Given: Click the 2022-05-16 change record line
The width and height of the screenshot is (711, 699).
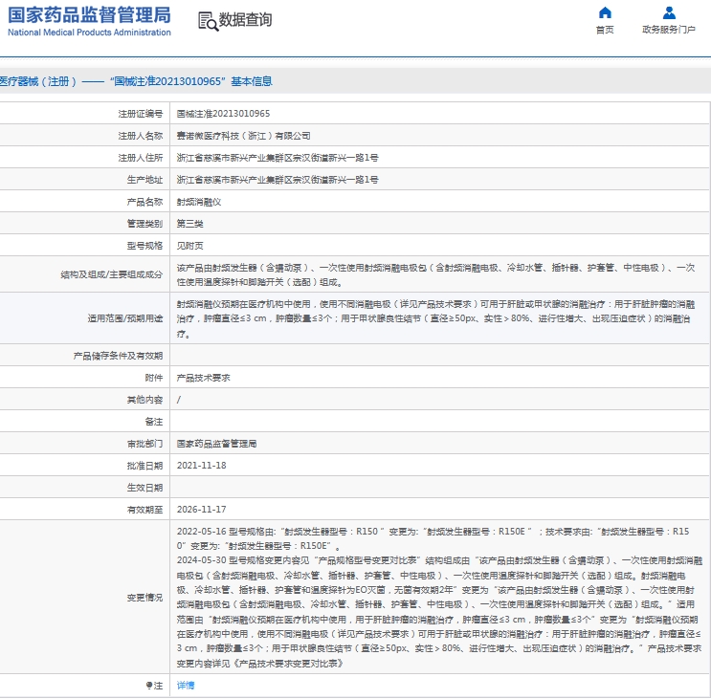Looking at the screenshot, I should pos(433,538).
